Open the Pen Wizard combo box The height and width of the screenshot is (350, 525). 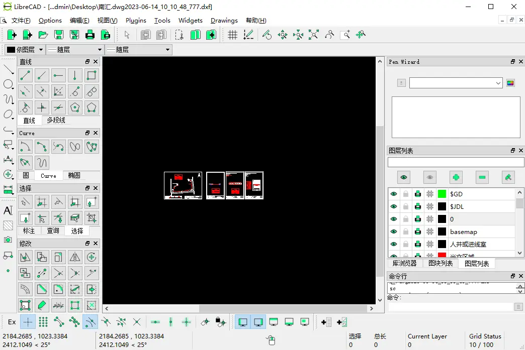[456, 83]
